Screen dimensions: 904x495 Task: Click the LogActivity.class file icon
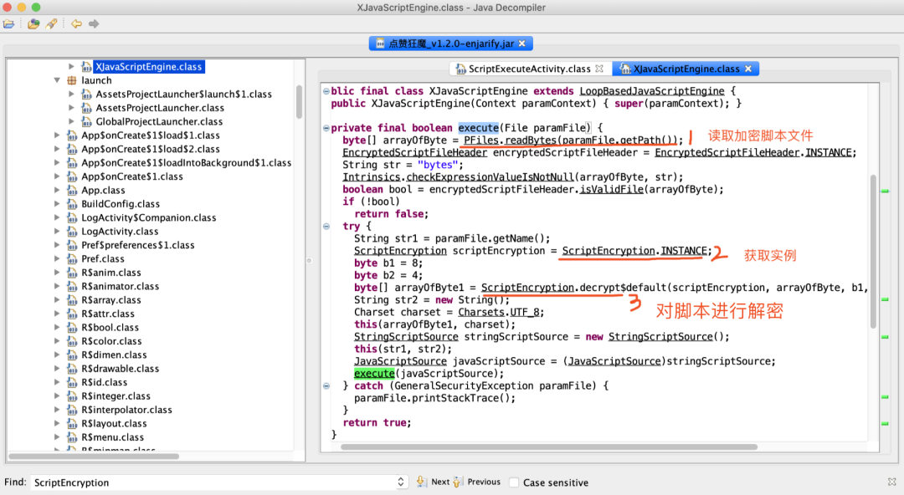pos(72,232)
